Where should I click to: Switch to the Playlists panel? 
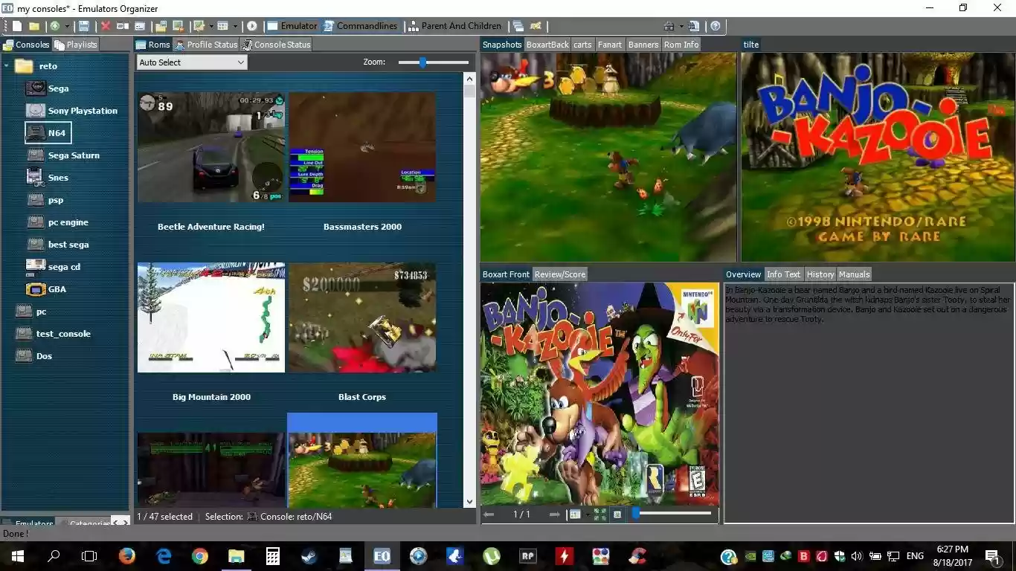77,44
